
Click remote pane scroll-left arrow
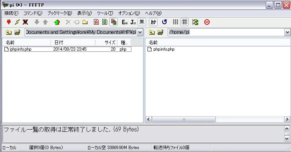149,119
